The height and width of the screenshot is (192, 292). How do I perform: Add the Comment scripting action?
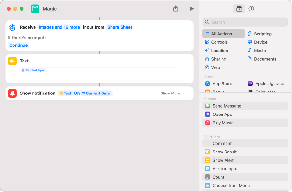245,143
